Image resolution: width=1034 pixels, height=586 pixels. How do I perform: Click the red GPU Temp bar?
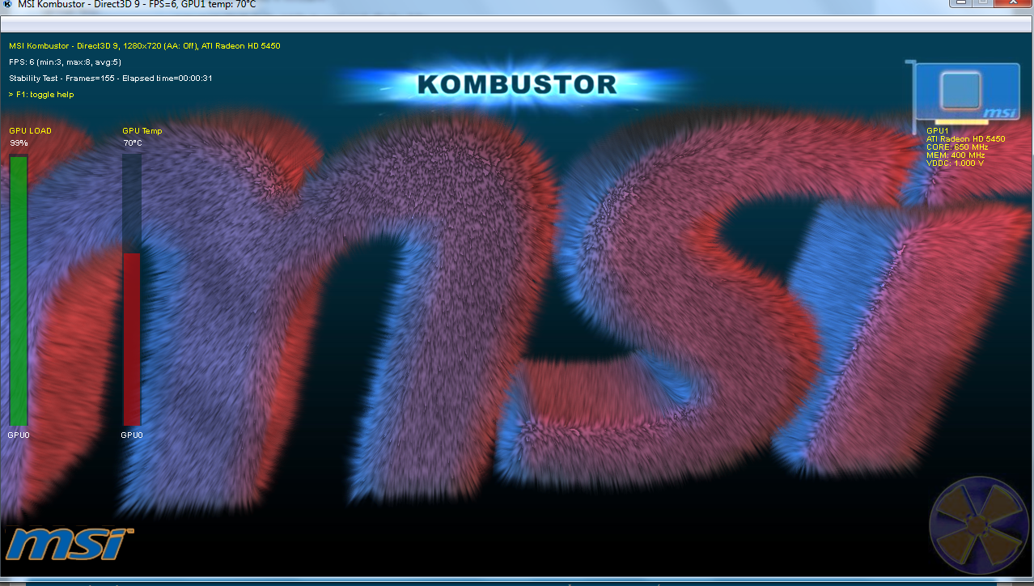point(132,338)
